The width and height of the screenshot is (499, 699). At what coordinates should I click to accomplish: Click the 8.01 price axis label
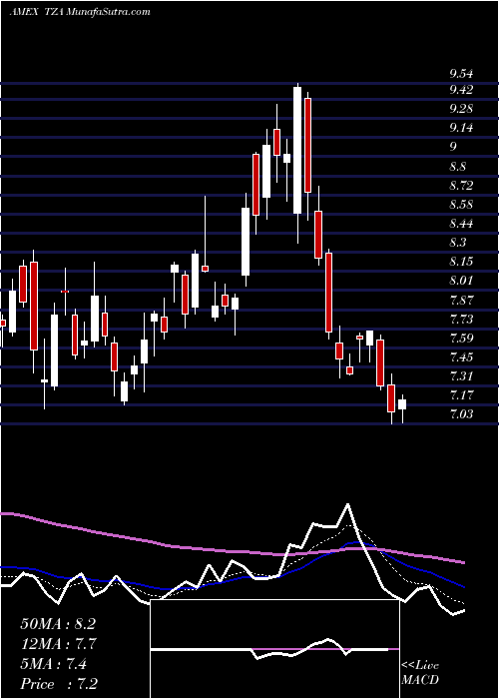(x=461, y=281)
